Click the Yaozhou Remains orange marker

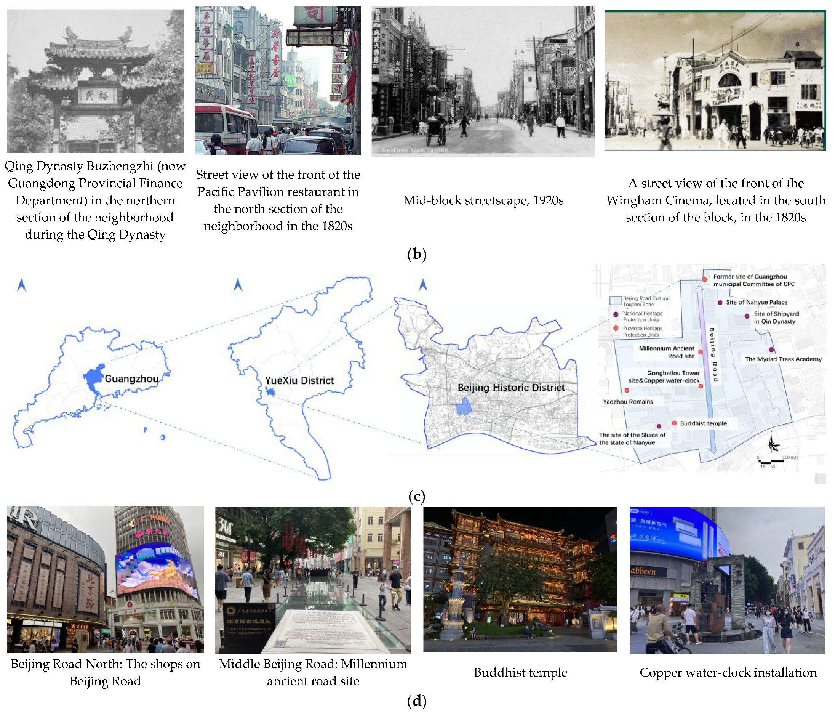tap(627, 390)
